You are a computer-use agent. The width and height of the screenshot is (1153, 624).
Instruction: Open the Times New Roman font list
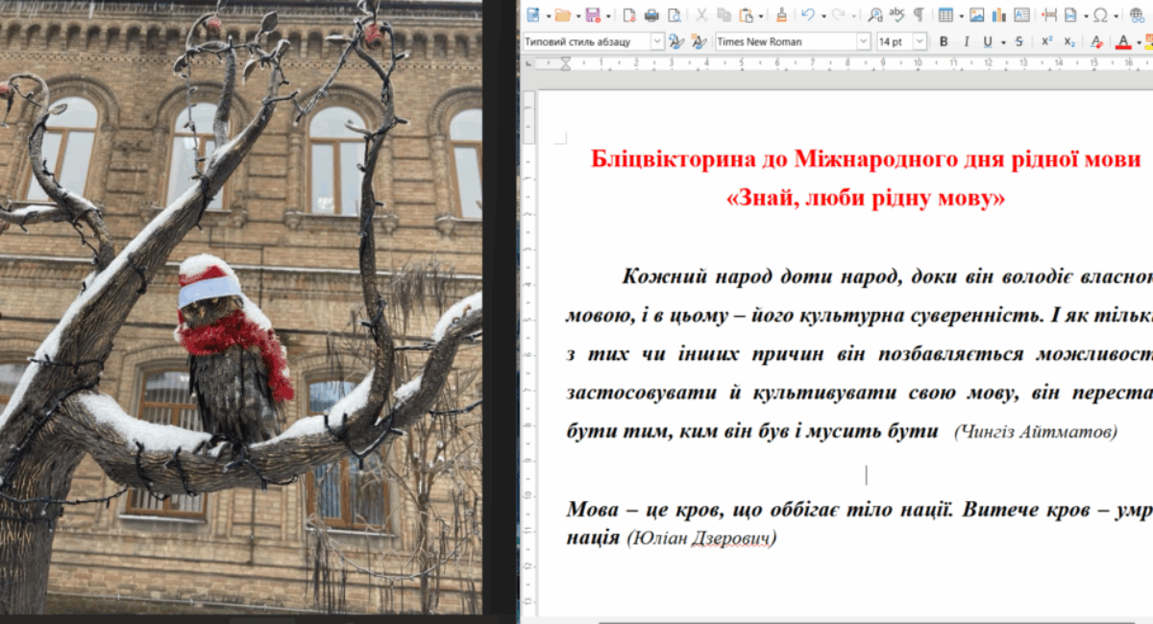[863, 42]
